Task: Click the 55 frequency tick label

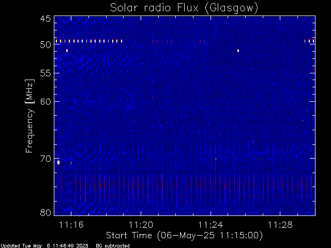Action: click(x=46, y=73)
